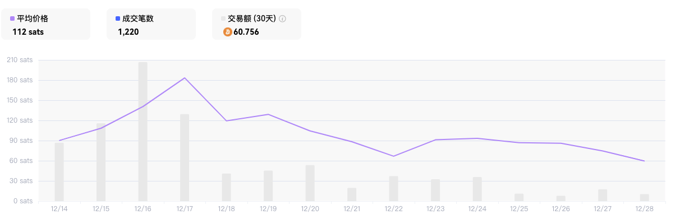
Task: Click the volume bar for 12/14
Action: [59, 172]
